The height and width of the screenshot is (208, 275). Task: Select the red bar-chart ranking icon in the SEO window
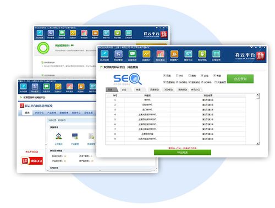160,54
